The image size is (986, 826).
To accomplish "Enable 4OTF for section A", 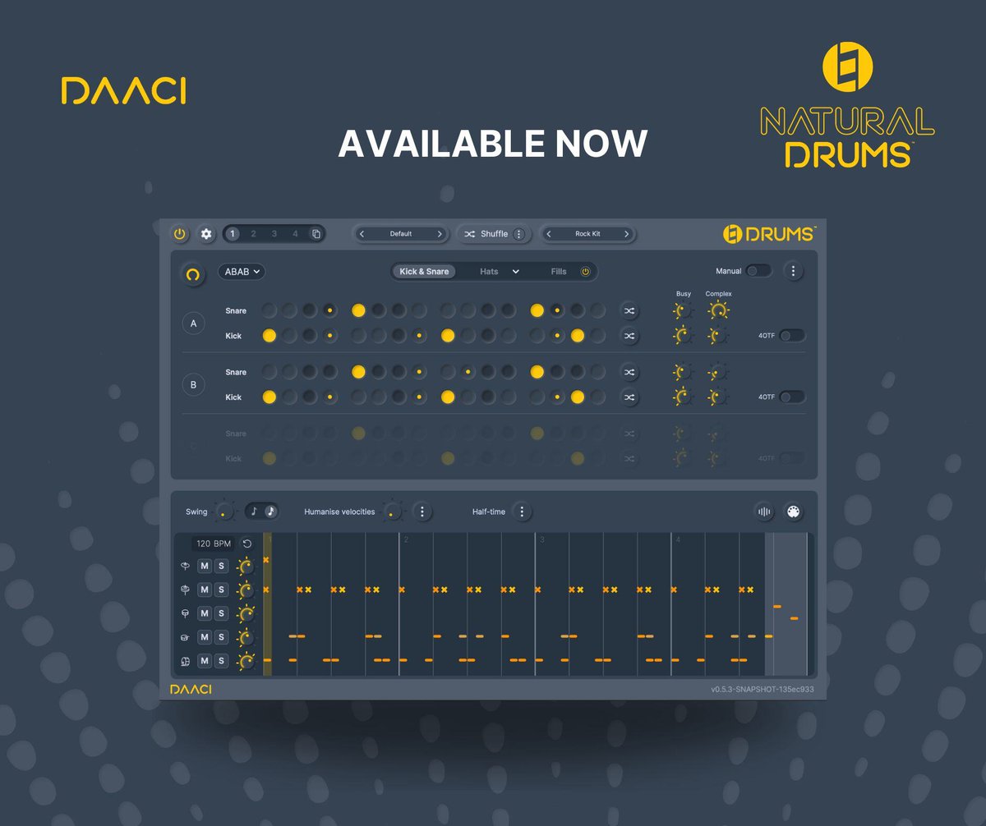I will point(792,336).
